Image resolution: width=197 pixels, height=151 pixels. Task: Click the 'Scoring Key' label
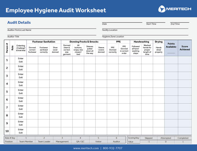[x=133, y=138]
